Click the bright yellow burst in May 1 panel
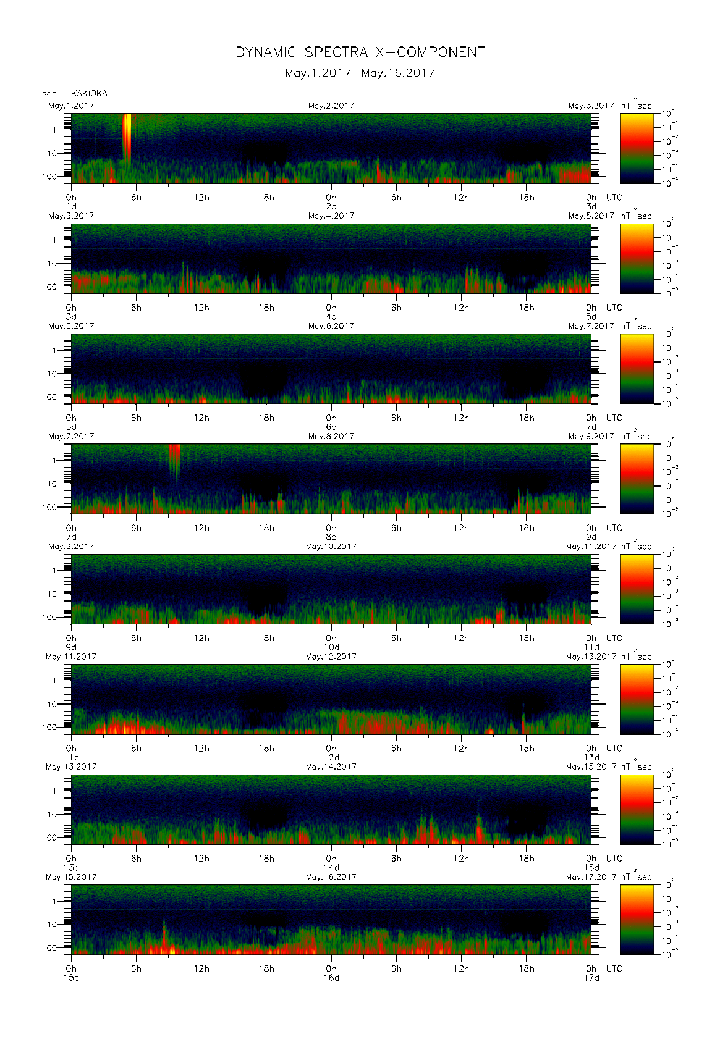Screen dimensions: 720x1037 click(x=127, y=137)
